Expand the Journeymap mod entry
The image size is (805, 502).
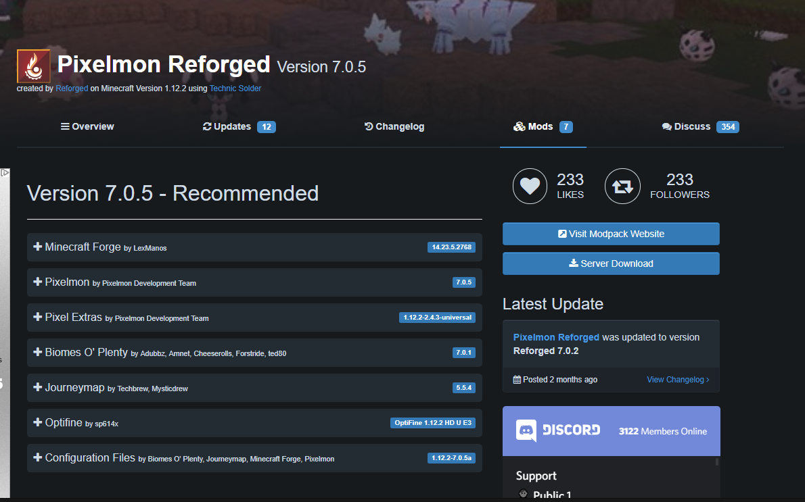click(x=254, y=388)
